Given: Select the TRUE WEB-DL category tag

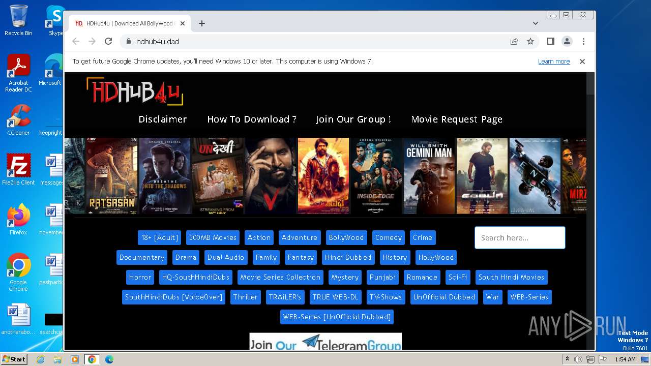Looking at the screenshot, I should point(335,297).
